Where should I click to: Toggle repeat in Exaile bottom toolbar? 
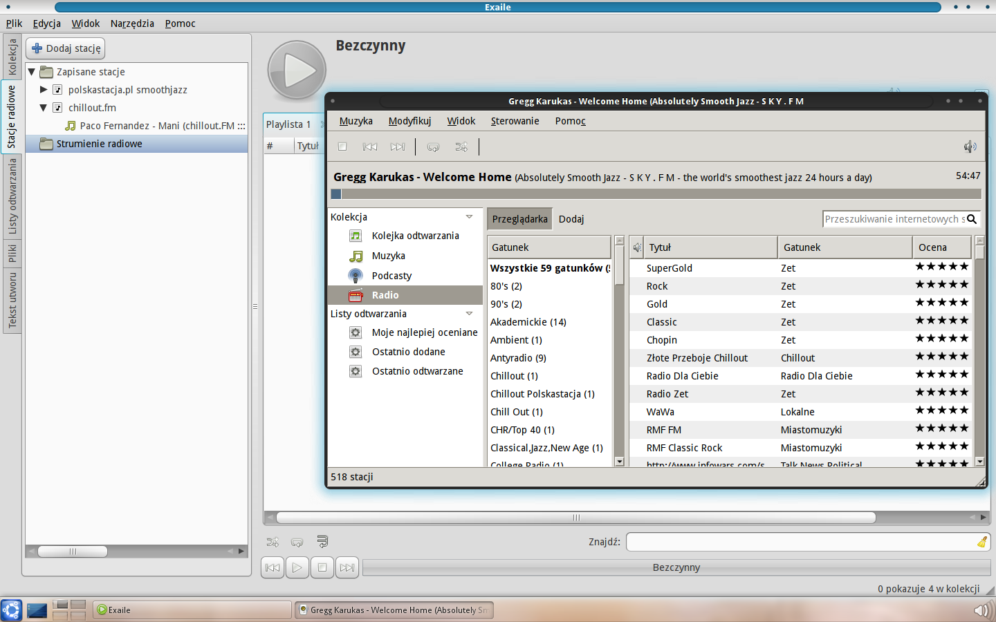click(x=297, y=542)
